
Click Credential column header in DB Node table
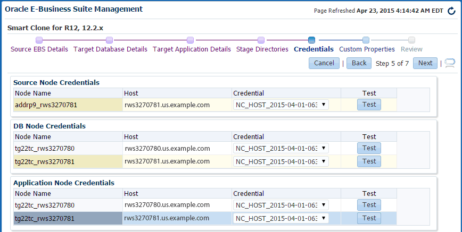[249, 137]
